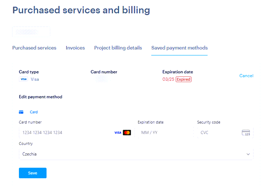Click the Visa logo in card number field
The image size is (272, 193).
[x=118, y=133]
